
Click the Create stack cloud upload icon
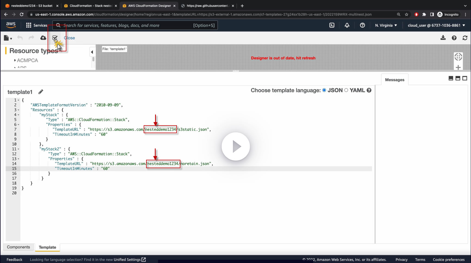(43, 38)
